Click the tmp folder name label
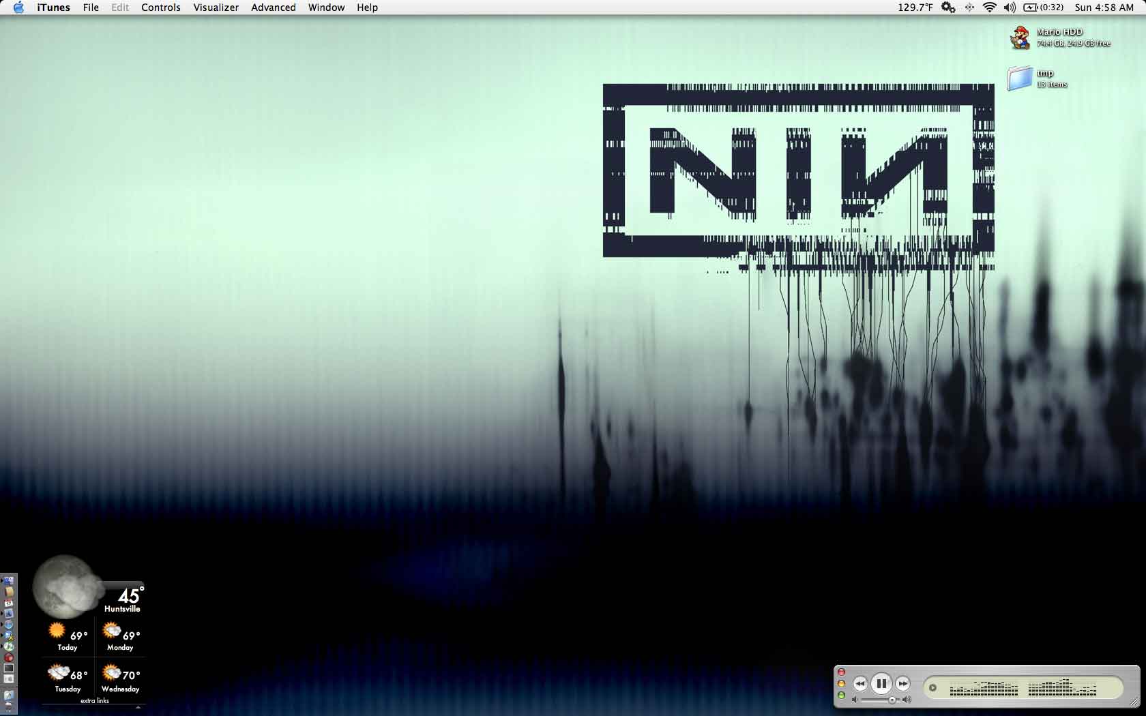1146x716 pixels. (1045, 73)
